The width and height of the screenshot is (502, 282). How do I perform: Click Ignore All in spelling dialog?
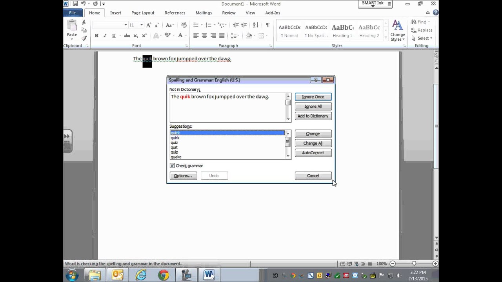tap(313, 107)
